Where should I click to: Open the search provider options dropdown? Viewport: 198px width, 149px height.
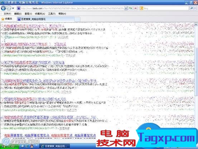tap(195, 8)
